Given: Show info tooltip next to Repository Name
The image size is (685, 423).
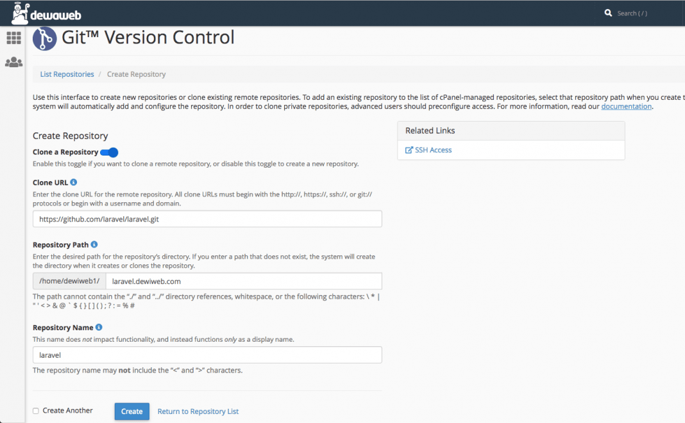Looking at the screenshot, I should [x=99, y=328].
